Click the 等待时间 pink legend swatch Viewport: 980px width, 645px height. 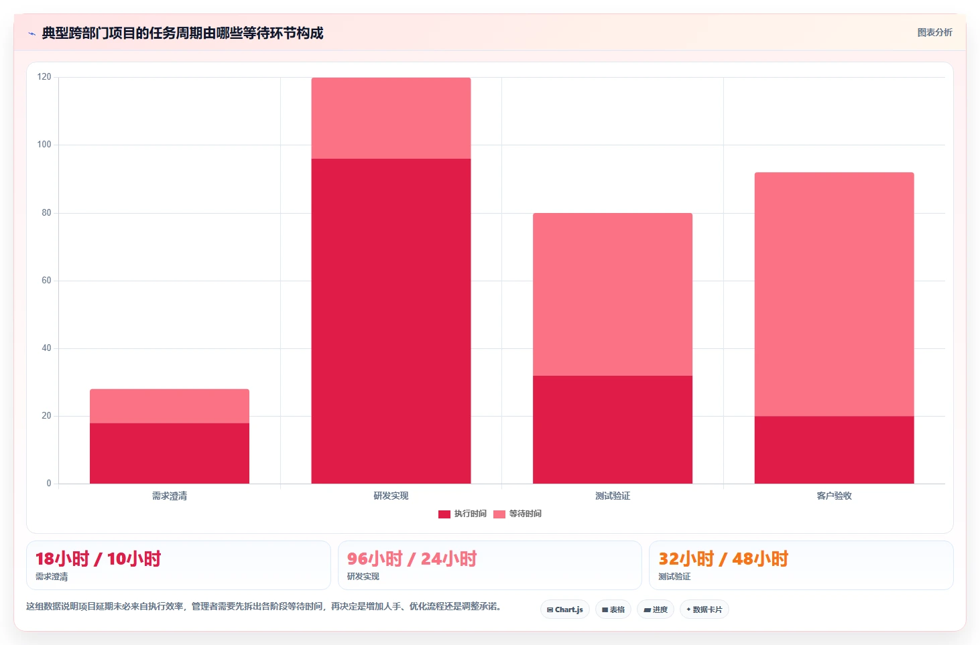click(499, 514)
